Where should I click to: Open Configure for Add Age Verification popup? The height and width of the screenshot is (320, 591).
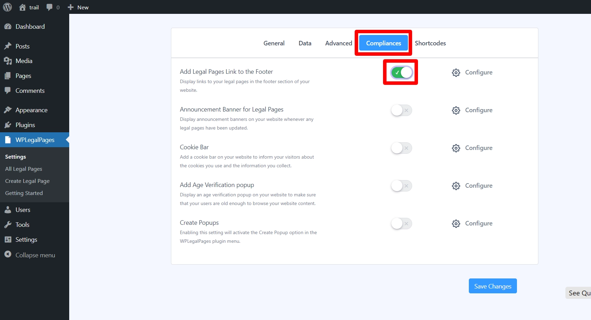(456, 186)
